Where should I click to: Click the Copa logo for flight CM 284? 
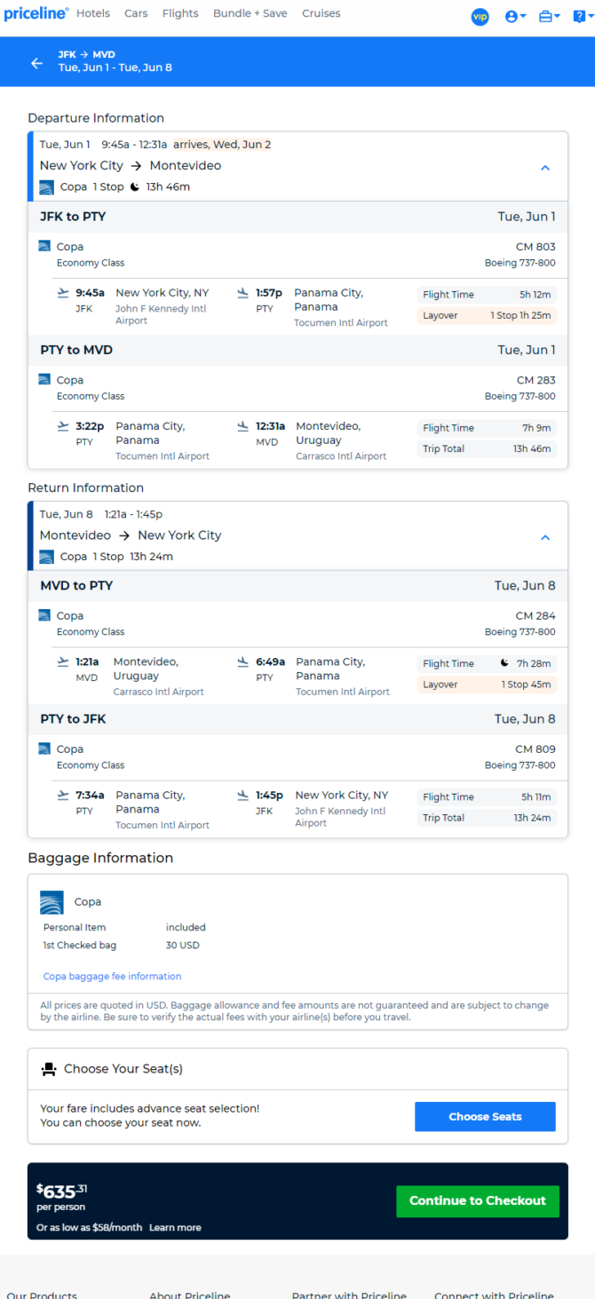(x=44, y=614)
